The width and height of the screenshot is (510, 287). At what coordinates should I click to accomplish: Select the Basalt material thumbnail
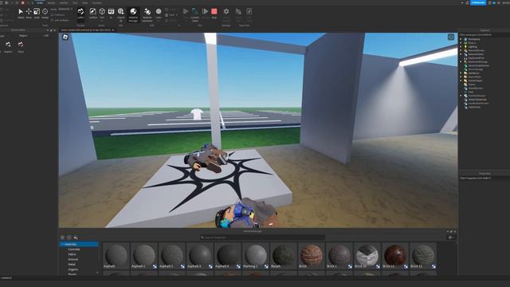tap(284, 256)
